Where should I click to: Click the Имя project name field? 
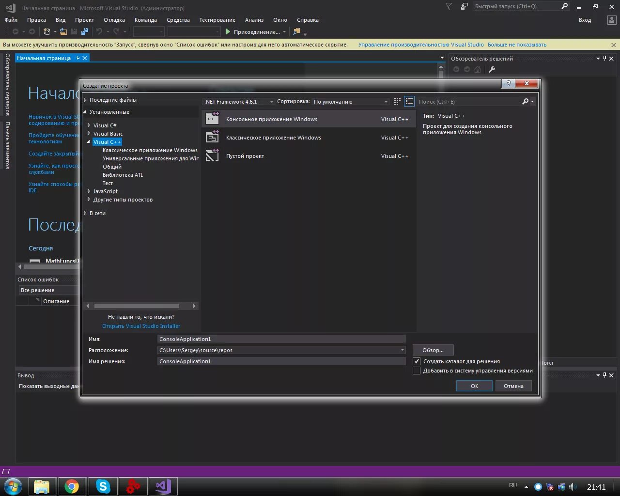pos(281,339)
